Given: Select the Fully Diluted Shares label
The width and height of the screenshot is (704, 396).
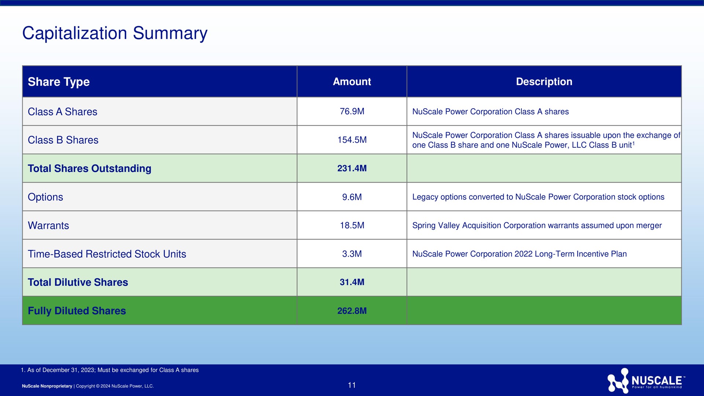Looking at the screenshot, I should point(77,311).
